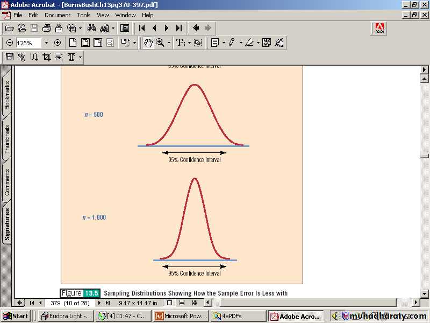
Task: Switch to Microsoft PowerPoint in taskbar
Action: coord(181,316)
